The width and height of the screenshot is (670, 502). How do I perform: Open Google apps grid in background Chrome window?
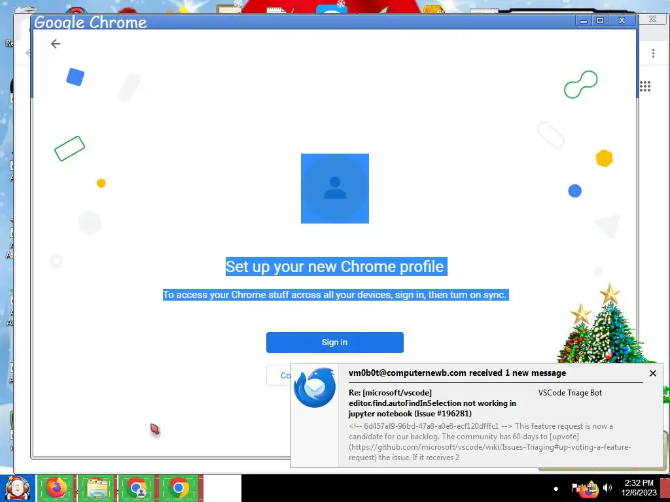[x=645, y=86]
